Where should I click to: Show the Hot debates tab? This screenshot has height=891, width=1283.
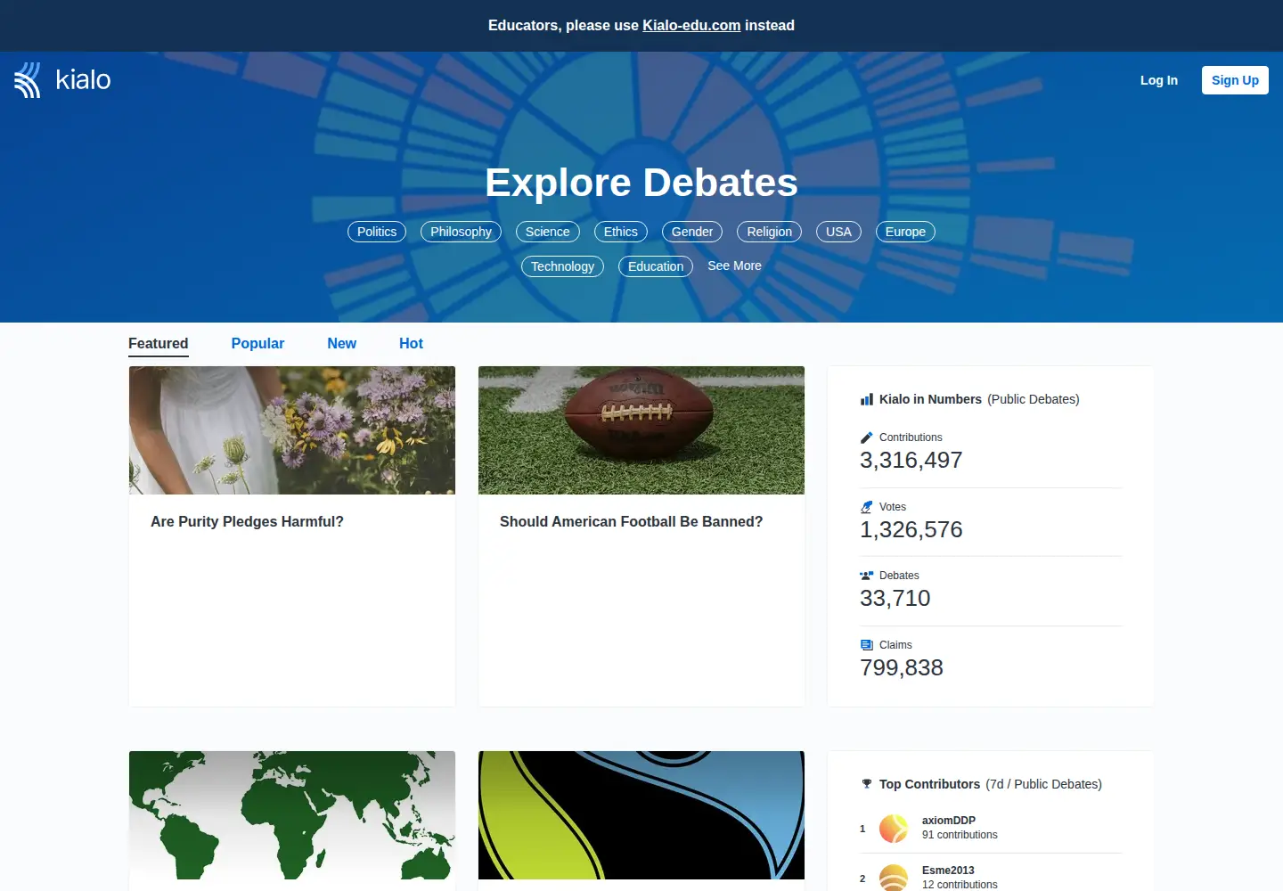(x=411, y=344)
